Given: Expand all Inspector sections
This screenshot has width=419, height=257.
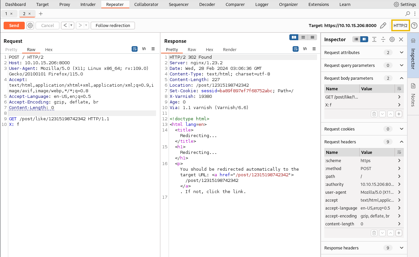Looking at the screenshot, I should tap(374, 39).
